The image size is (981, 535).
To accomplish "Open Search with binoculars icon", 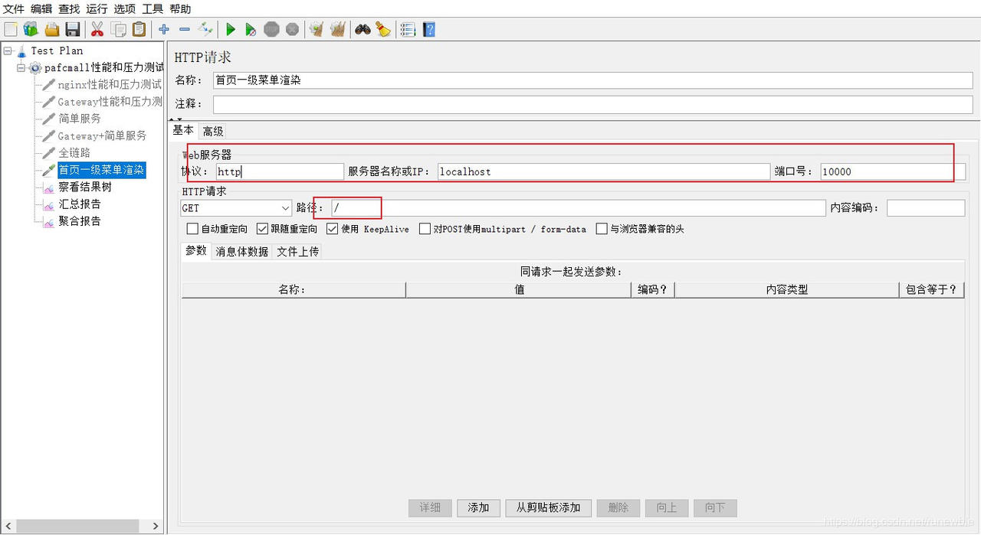I will pyautogui.click(x=363, y=29).
